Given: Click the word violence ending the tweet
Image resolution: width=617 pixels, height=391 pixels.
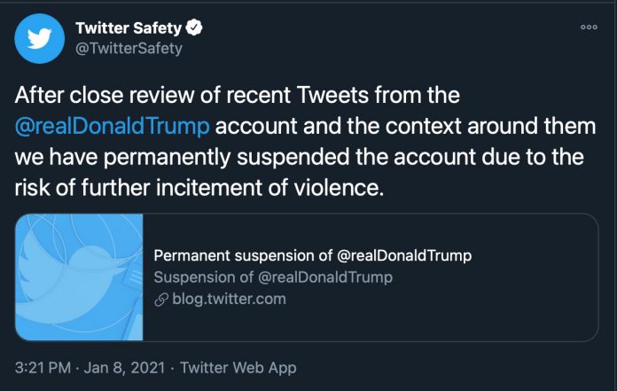Looking at the screenshot, I should pos(339,188).
